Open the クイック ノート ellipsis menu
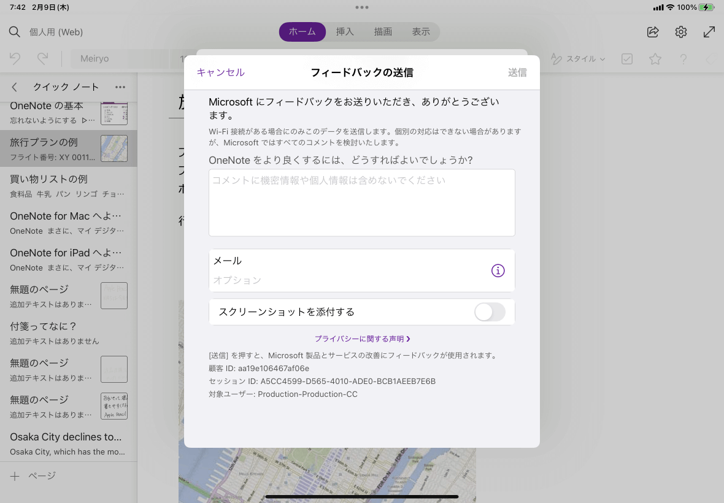Screen dimensions: 724x503 [x=120, y=87]
